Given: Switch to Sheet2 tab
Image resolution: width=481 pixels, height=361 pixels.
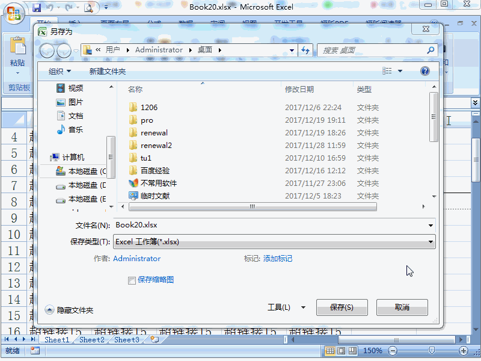Looking at the screenshot, I should click(92, 339).
